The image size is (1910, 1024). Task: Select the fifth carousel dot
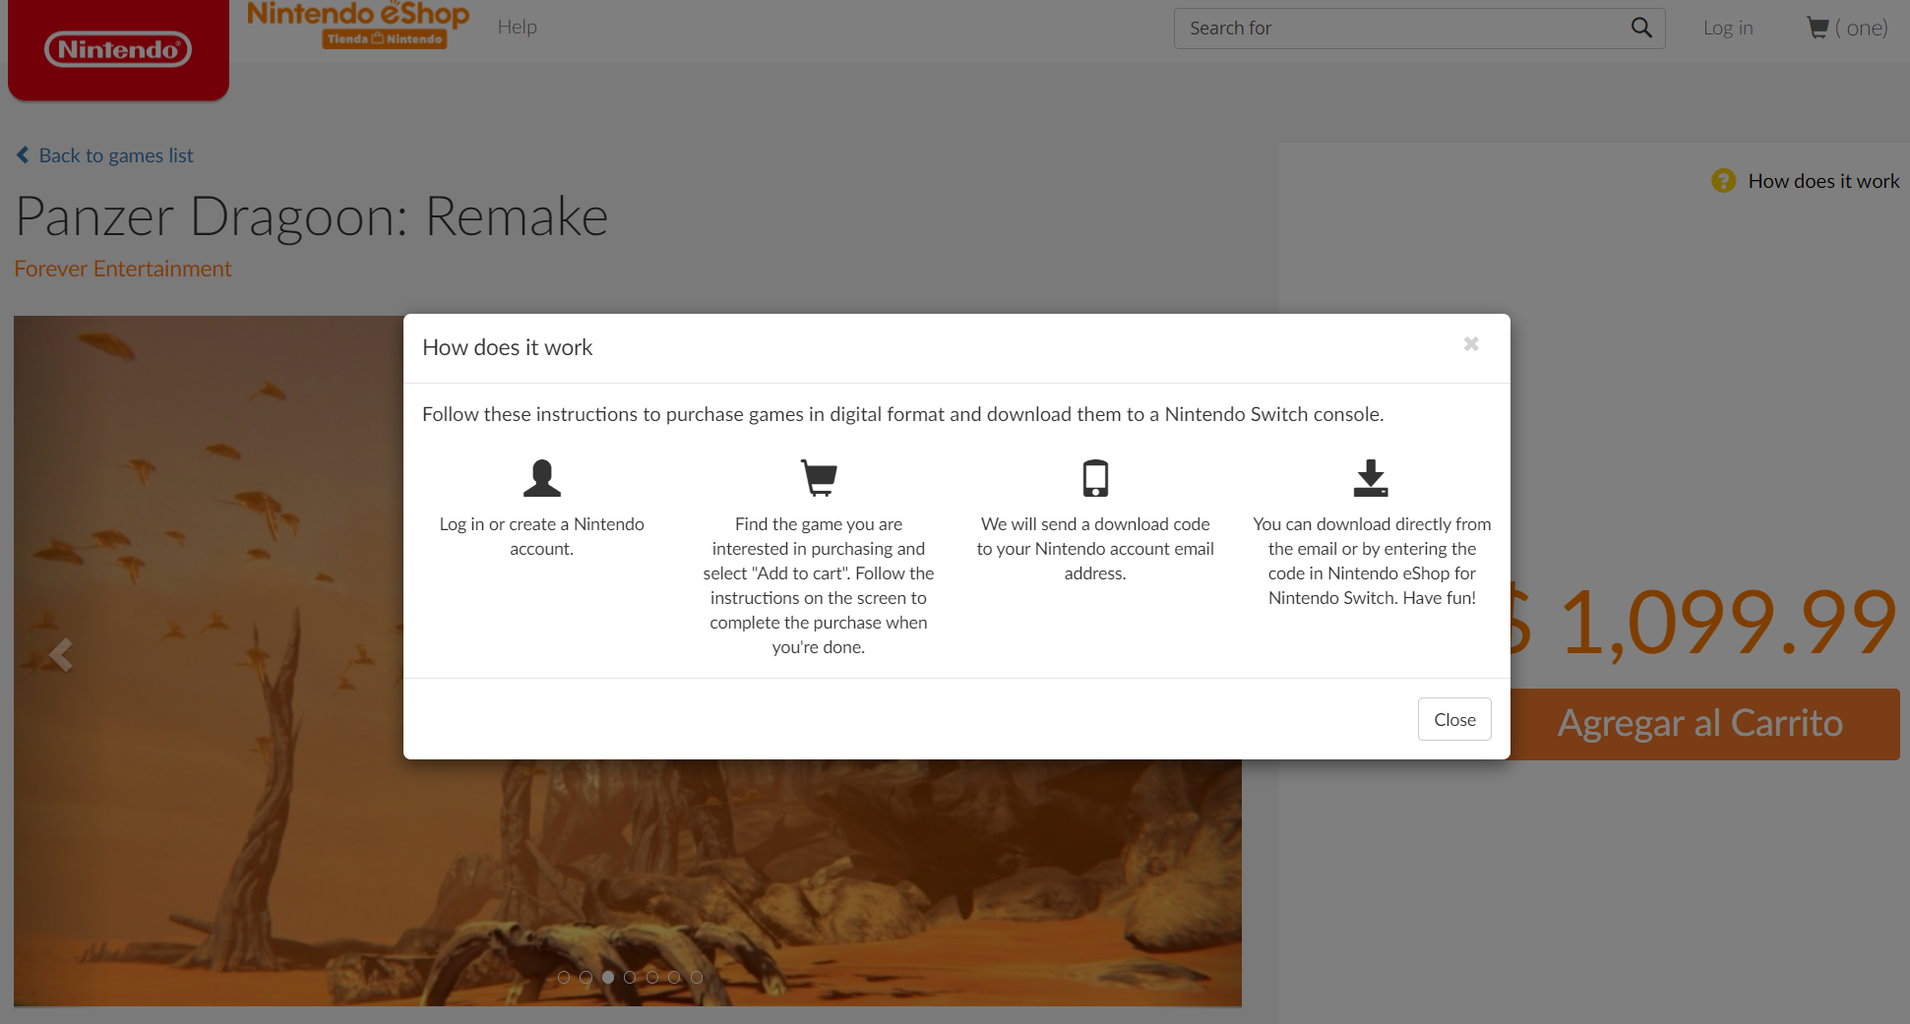coord(652,977)
